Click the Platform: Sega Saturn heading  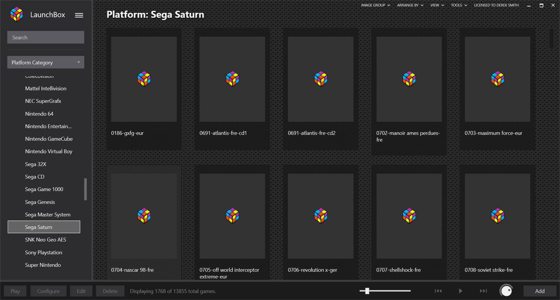[x=155, y=15]
